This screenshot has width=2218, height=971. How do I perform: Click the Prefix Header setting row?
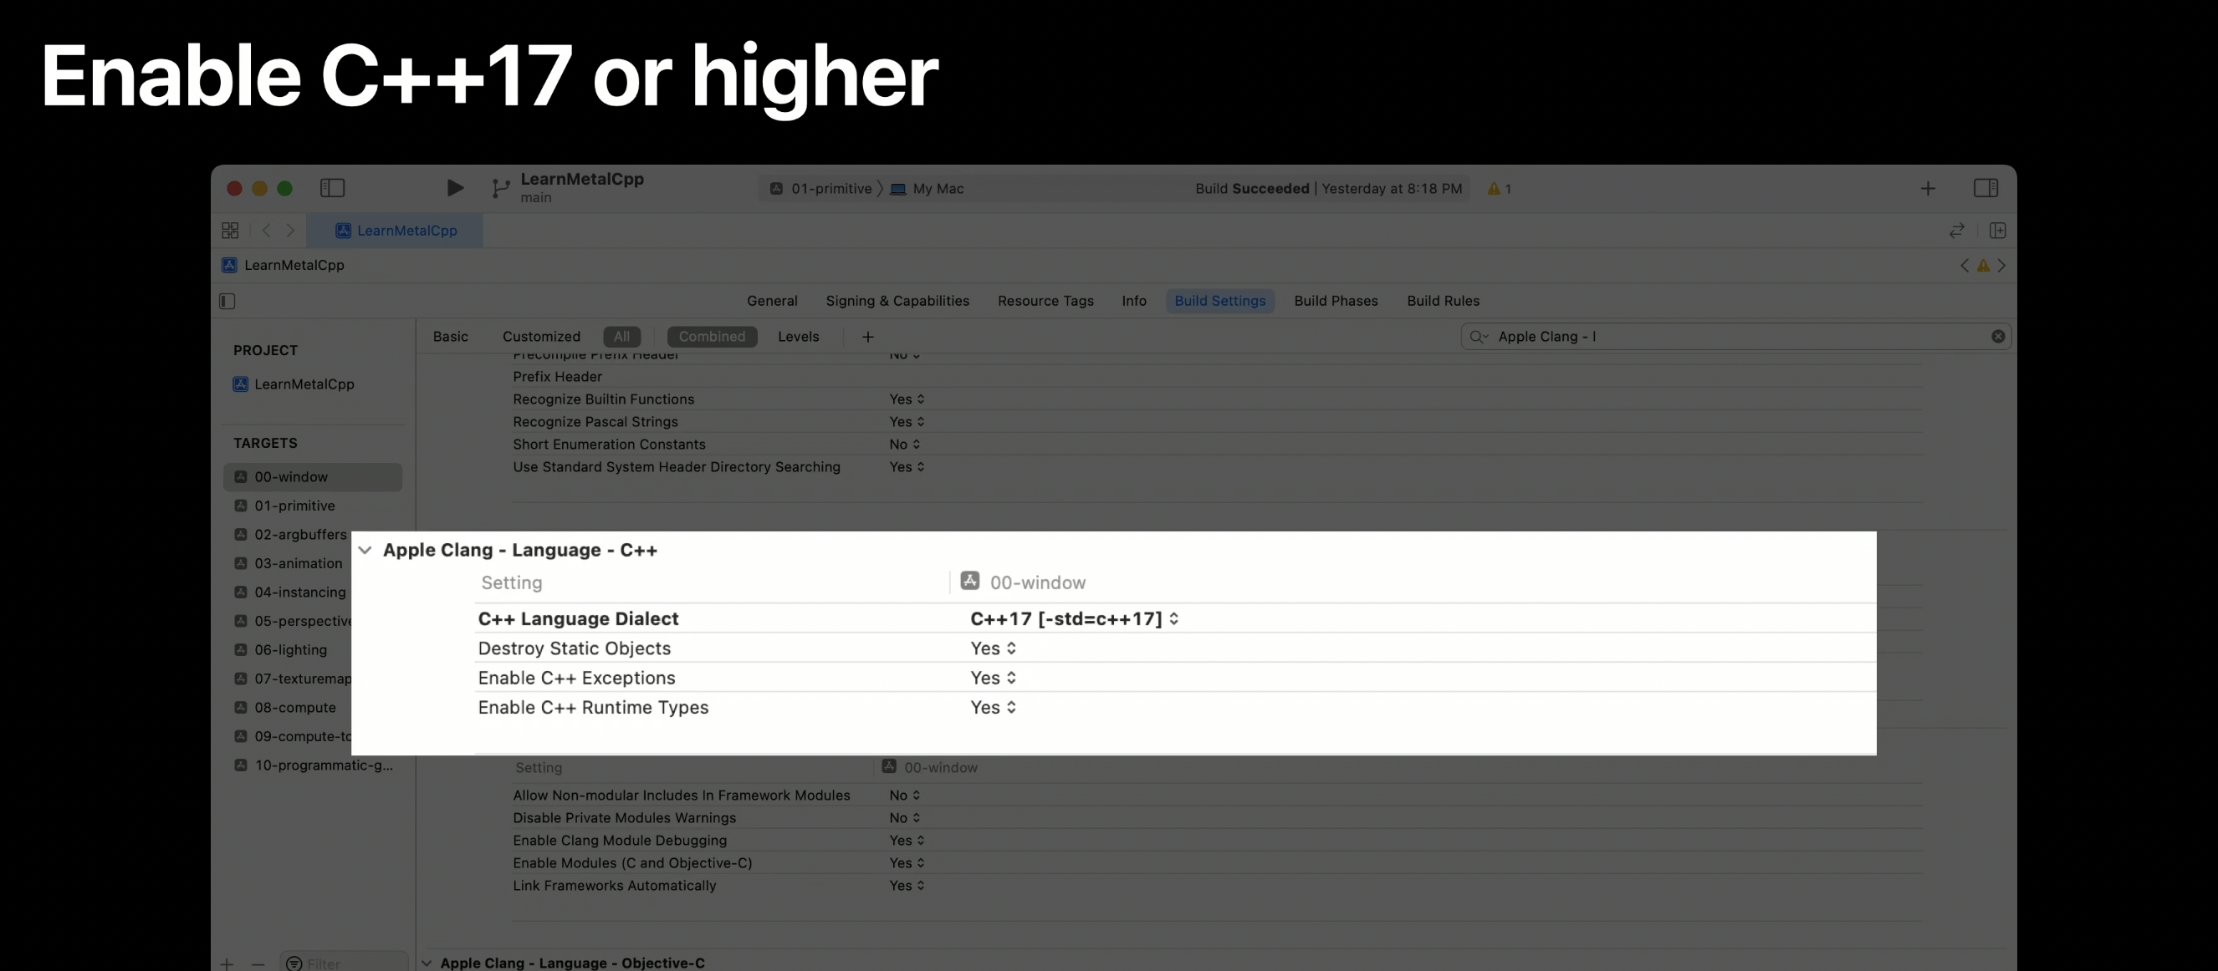[1216, 377]
